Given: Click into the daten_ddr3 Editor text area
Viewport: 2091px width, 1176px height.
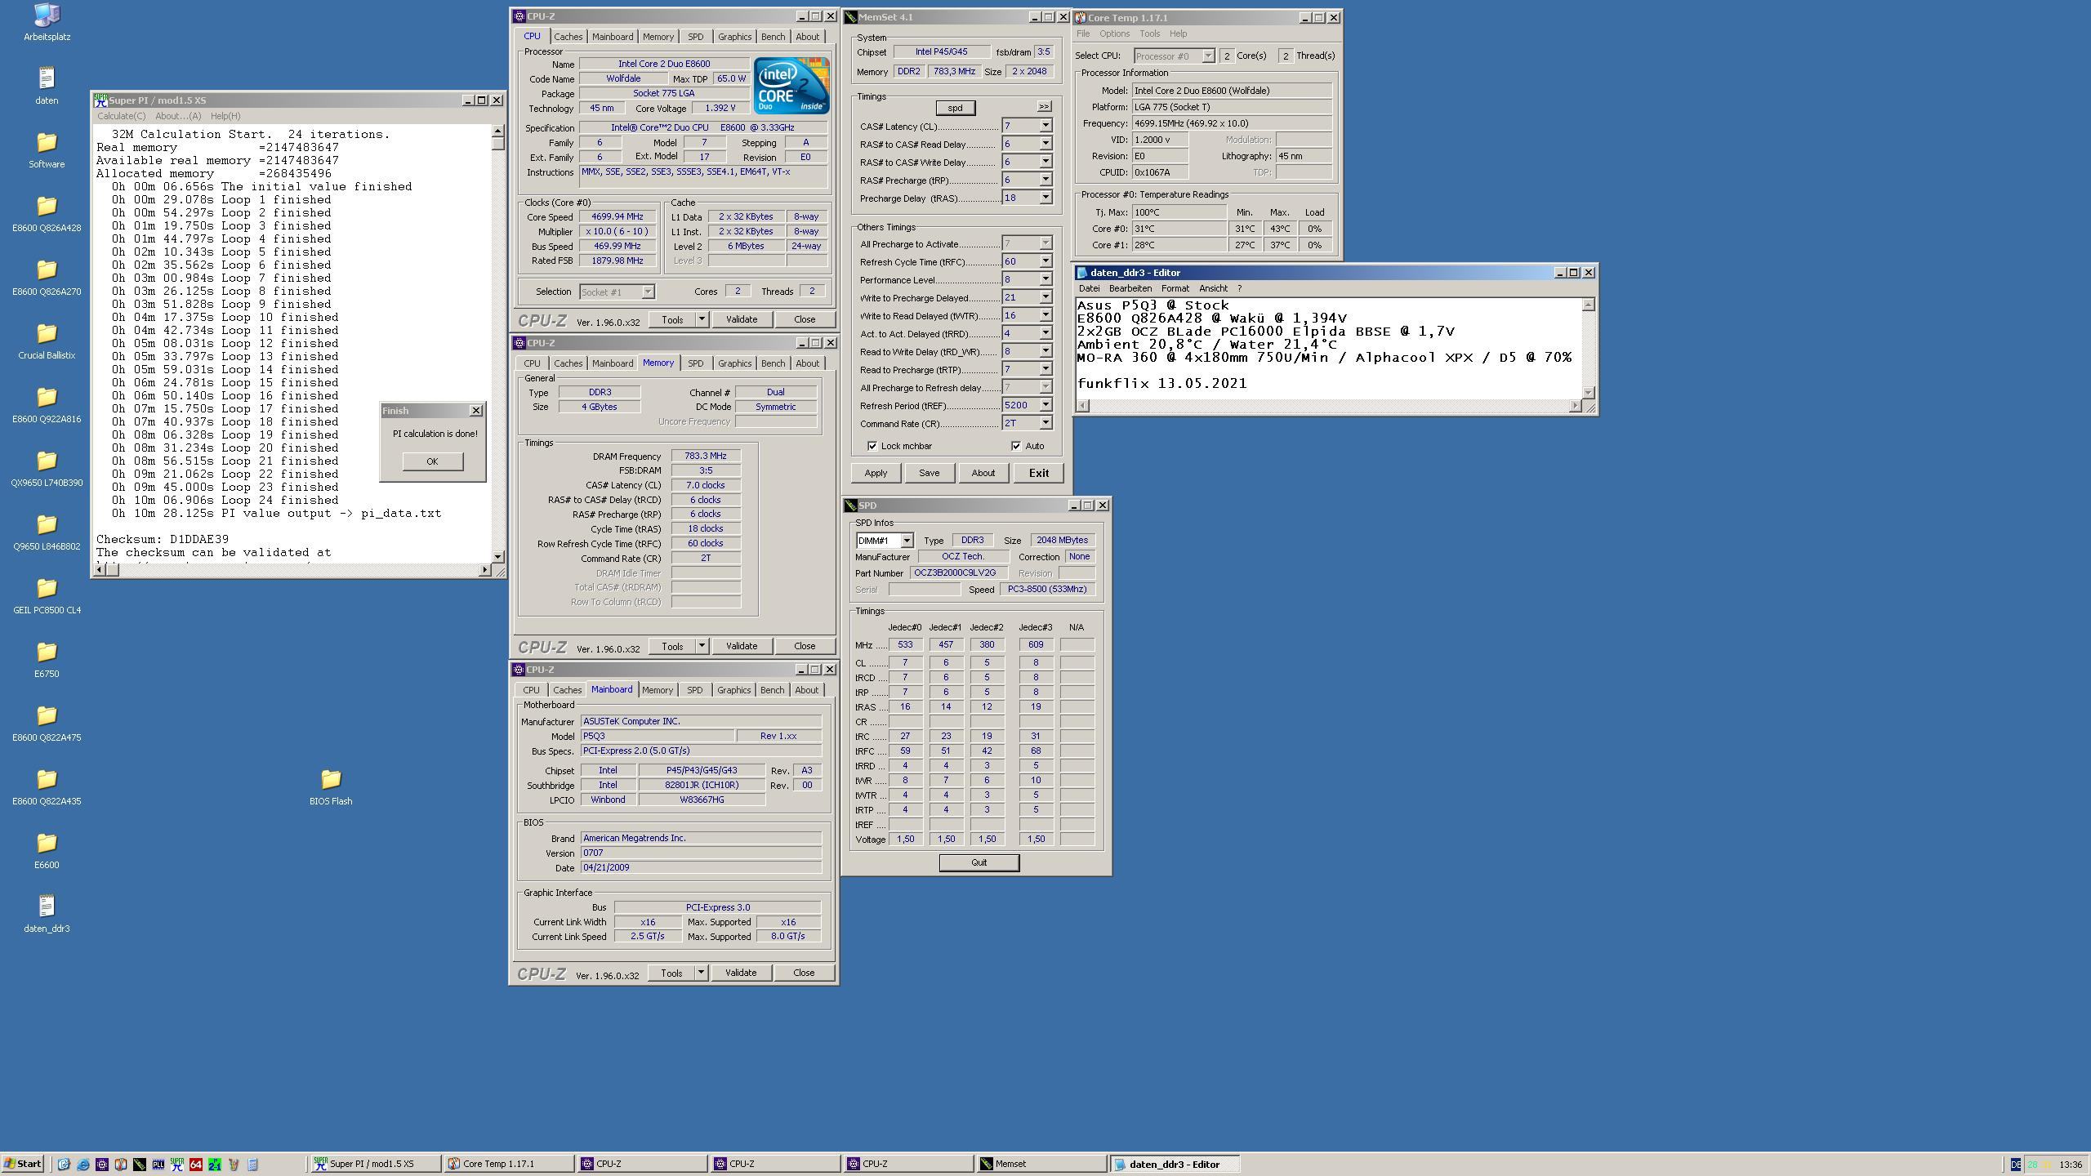Looking at the screenshot, I should pyautogui.click(x=1329, y=349).
